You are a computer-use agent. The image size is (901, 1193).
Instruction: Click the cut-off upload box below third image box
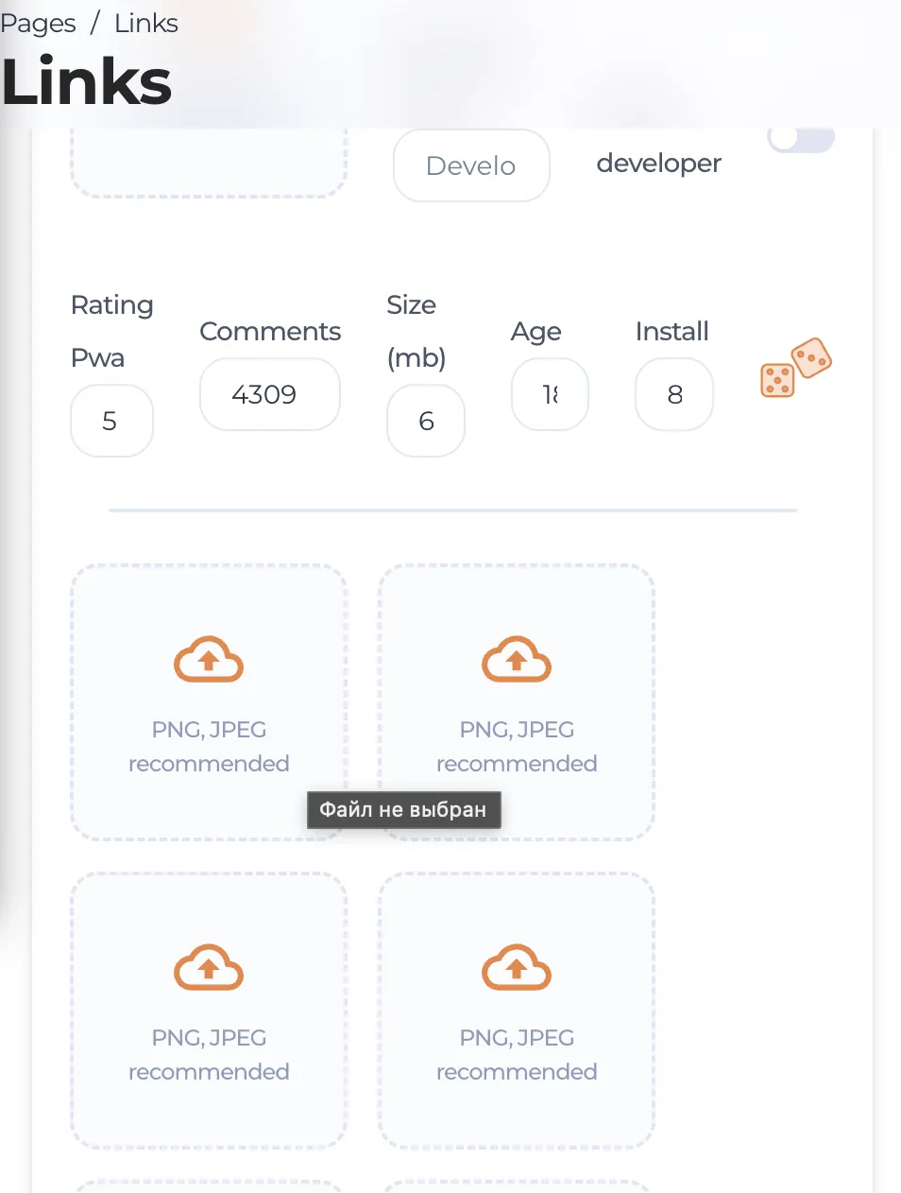point(209,1185)
